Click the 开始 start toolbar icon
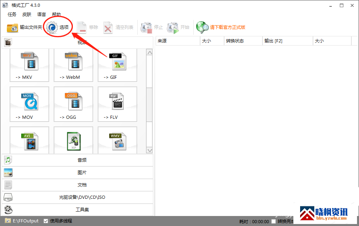Viewport: 359px width, 226px height. 173,28
